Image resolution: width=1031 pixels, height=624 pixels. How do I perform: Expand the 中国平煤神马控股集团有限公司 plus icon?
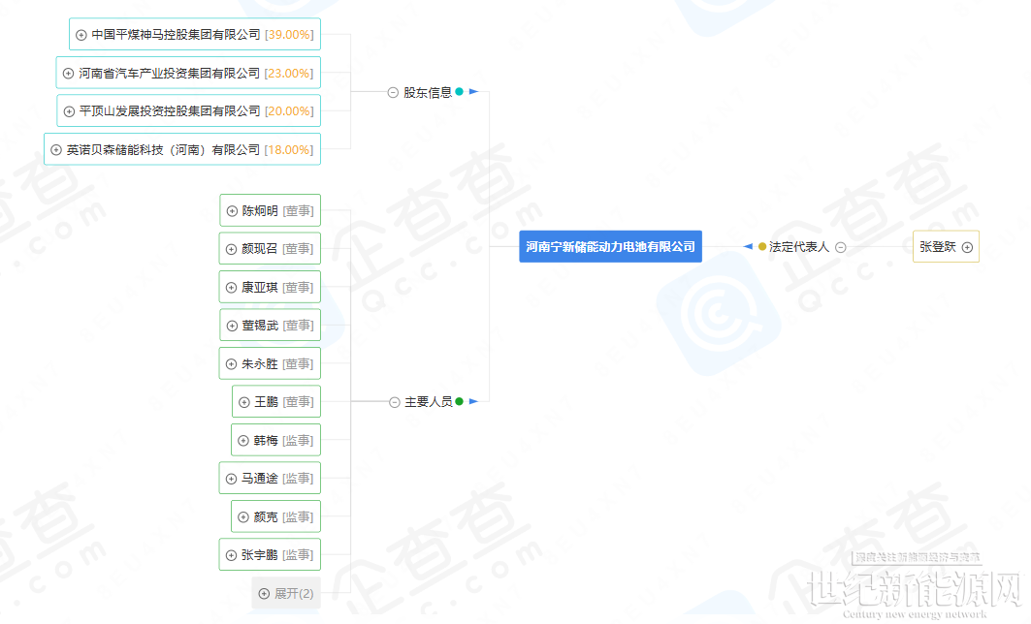pos(81,35)
